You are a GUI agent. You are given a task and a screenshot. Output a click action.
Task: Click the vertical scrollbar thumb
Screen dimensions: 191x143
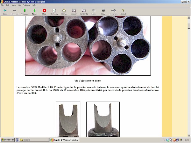(189, 26)
